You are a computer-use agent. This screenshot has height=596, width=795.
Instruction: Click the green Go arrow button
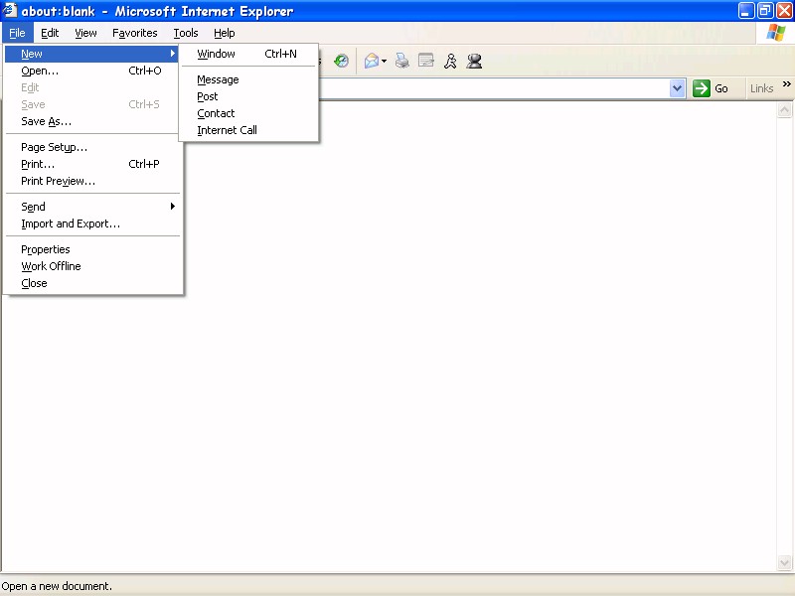[702, 88]
